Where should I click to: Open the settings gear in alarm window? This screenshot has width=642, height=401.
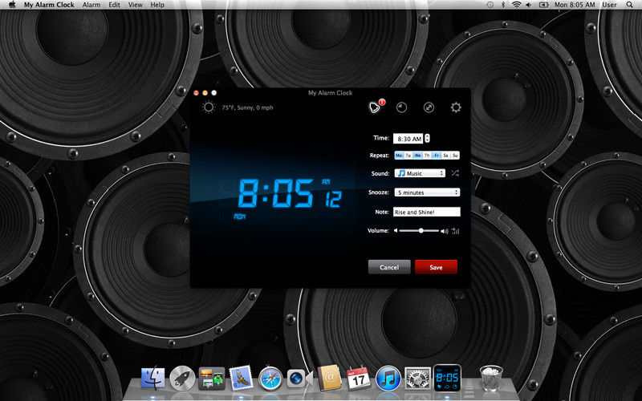coord(456,107)
